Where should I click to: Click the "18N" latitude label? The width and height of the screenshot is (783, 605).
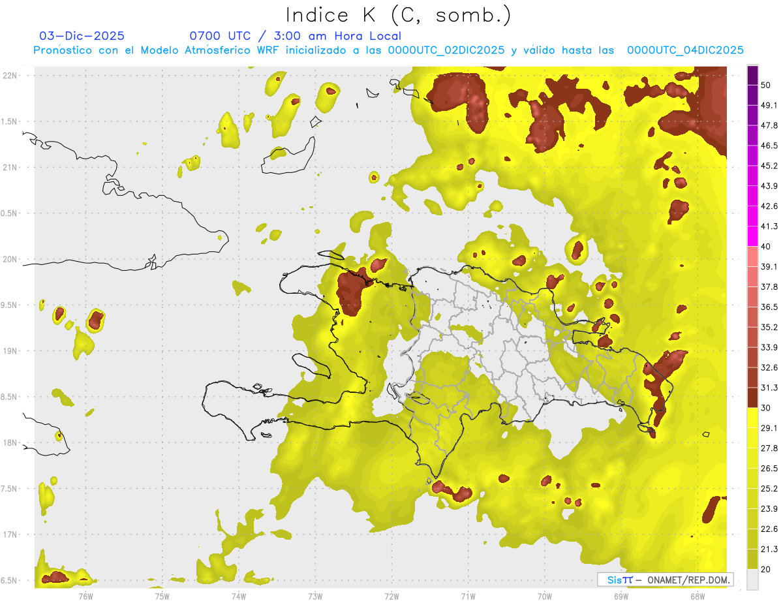pyautogui.click(x=10, y=443)
